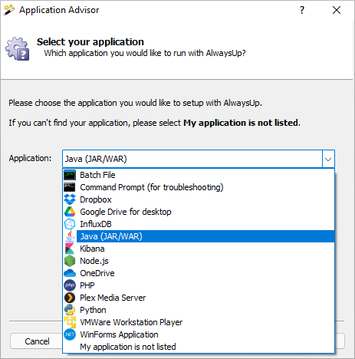Click the Plex Media Server icon
The height and width of the screenshot is (359, 355).
pyautogui.click(x=70, y=298)
